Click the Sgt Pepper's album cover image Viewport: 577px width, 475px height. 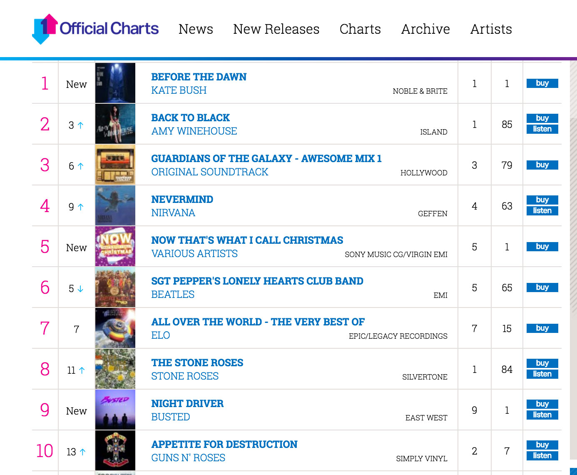pos(115,287)
